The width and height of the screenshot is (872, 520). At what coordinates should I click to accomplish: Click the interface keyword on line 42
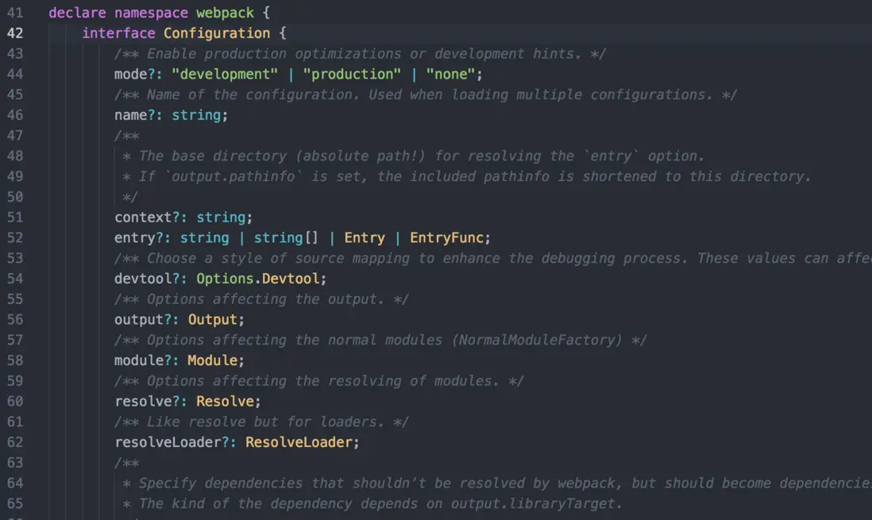tap(118, 33)
